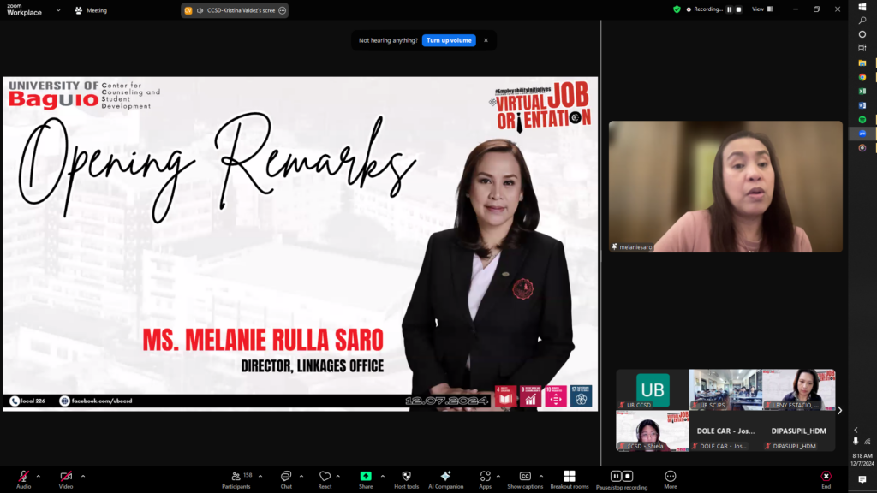Click the green encryption shield icon

pos(677,9)
